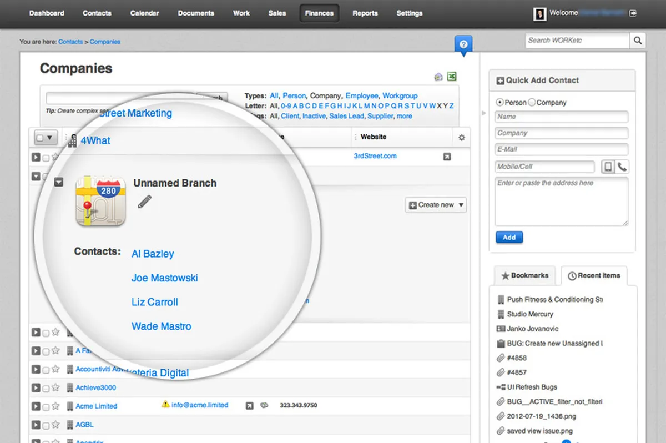The width and height of the screenshot is (666, 443).
Task: Select the Person radio button
Action: [500, 103]
